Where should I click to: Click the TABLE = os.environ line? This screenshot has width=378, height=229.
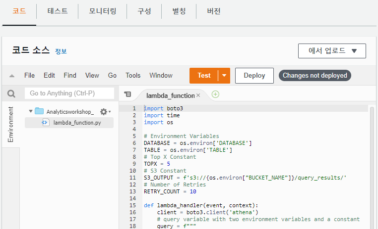pyautogui.click(x=188, y=150)
